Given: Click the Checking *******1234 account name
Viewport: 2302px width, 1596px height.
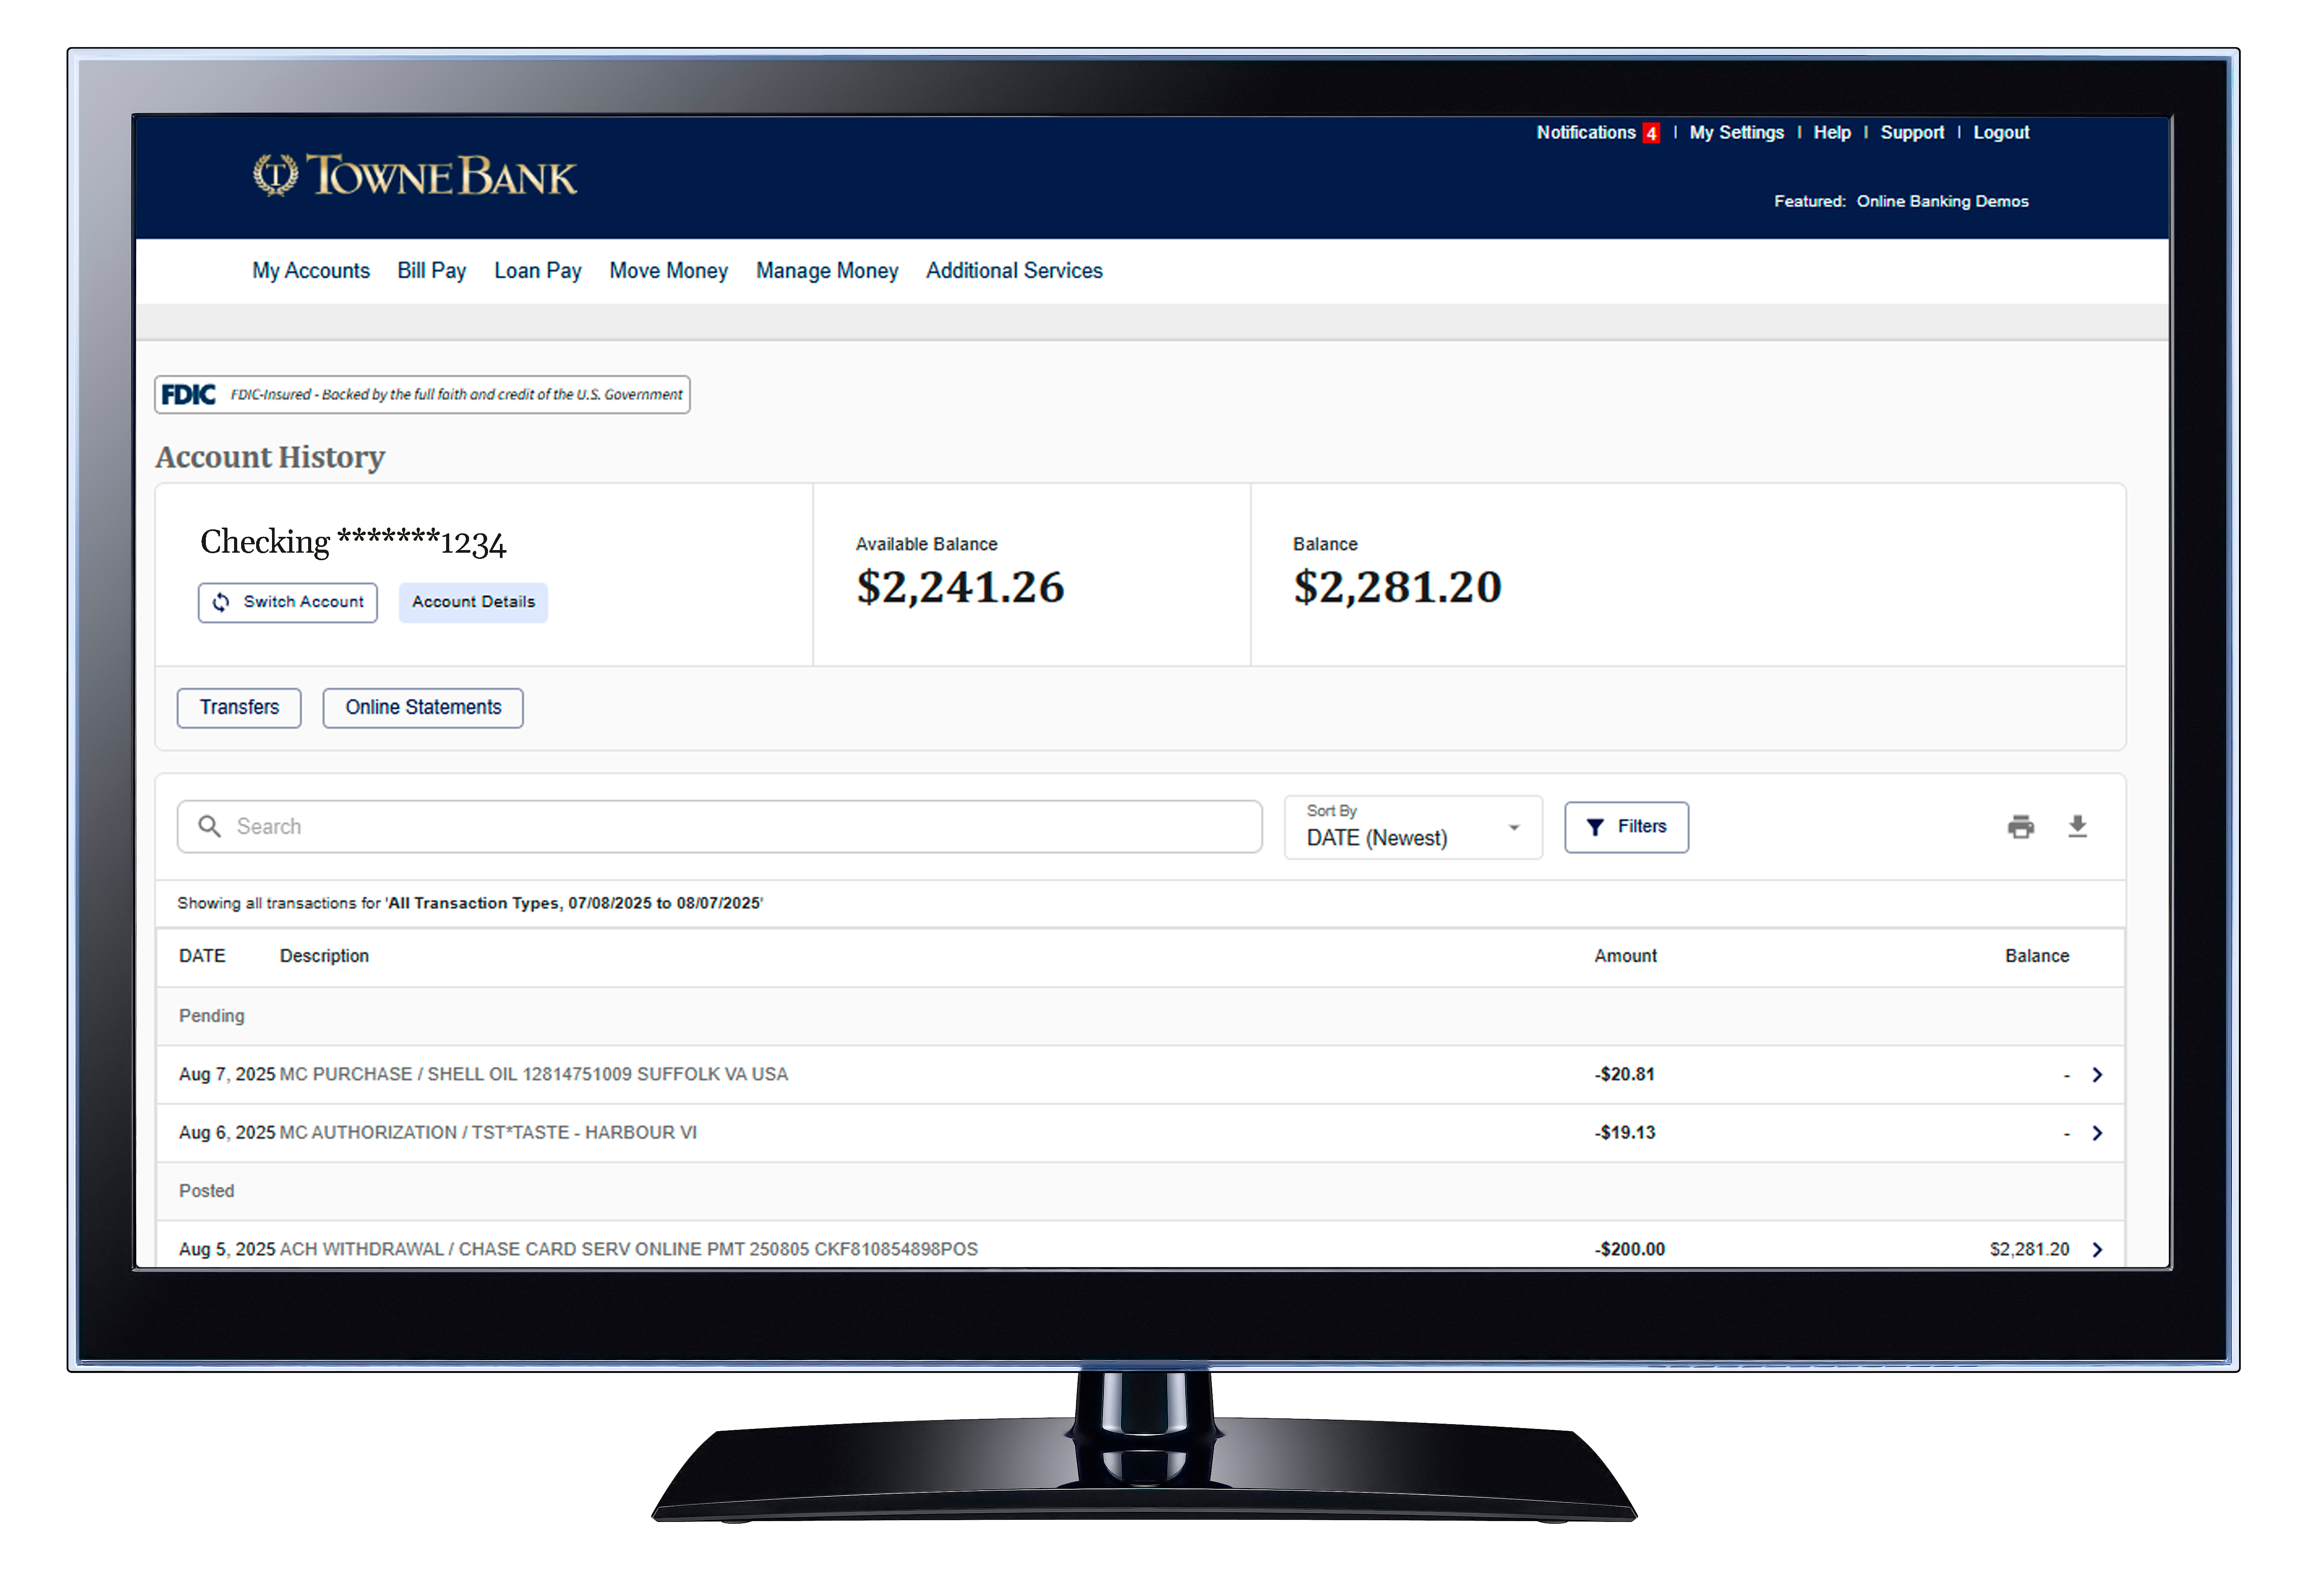Looking at the screenshot, I should pyautogui.click(x=353, y=542).
